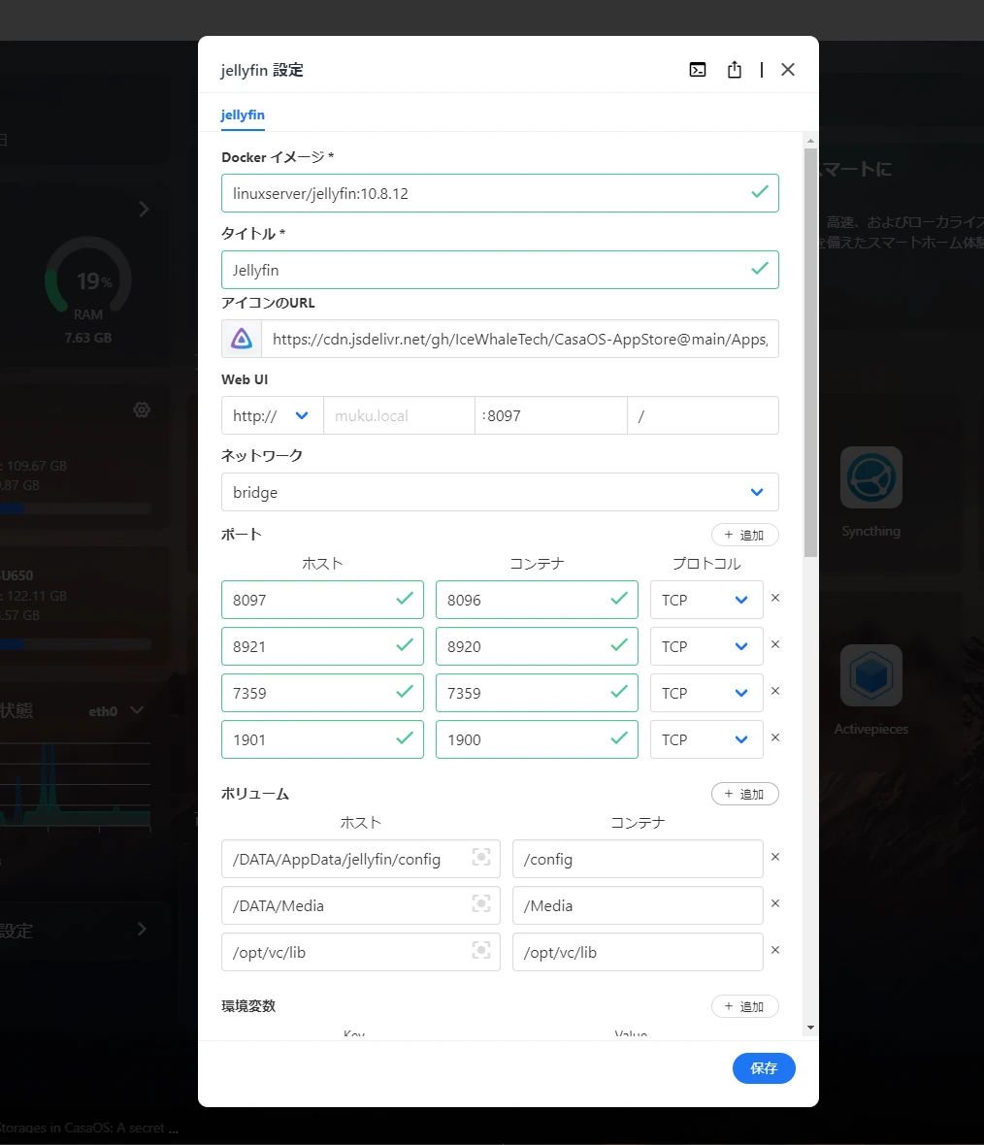984x1145 pixels.
Task: Edit host port 8921 field
Action: pyautogui.click(x=322, y=646)
